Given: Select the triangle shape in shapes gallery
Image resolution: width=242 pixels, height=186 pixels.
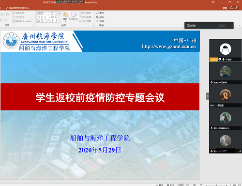Looking at the screenshot, I should [x=42, y=17].
